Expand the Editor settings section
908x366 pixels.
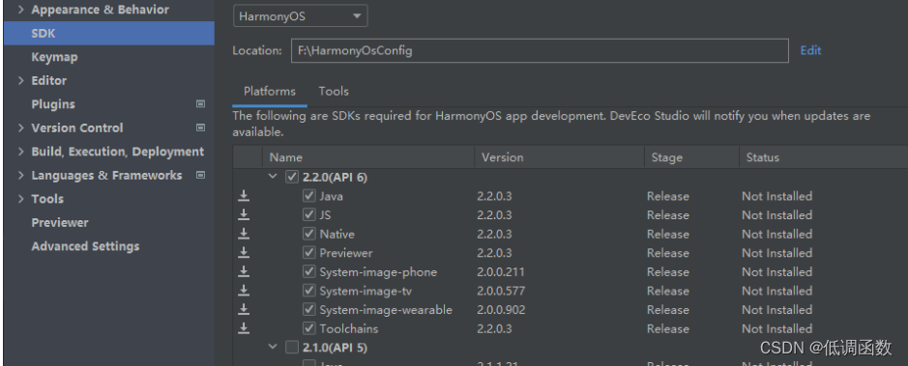[21, 80]
